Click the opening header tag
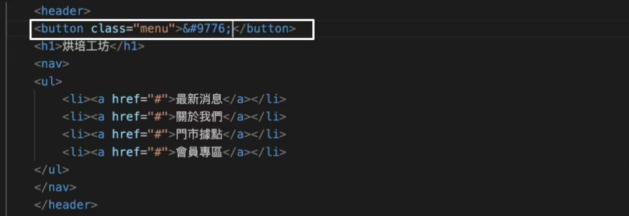 [62, 11]
